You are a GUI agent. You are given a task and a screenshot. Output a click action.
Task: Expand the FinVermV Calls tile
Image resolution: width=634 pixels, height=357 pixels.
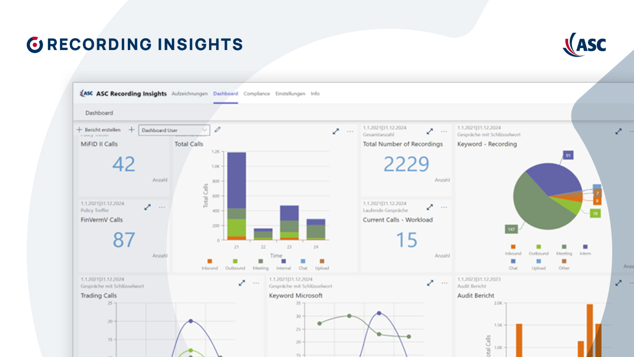(x=147, y=207)
